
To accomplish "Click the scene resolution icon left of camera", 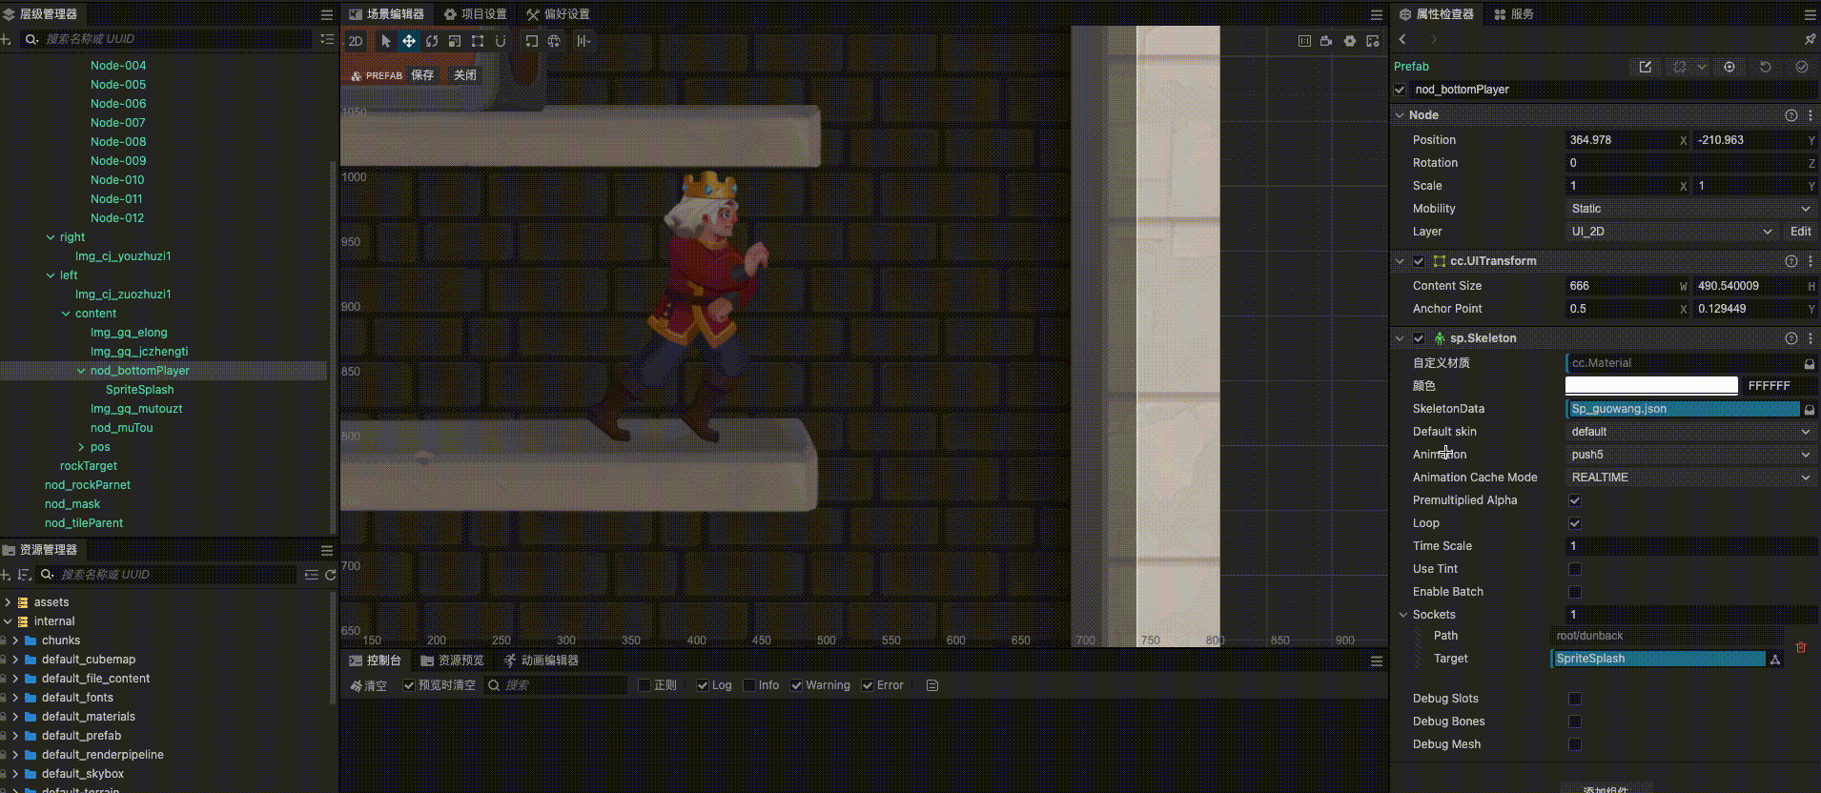I will coord(1304,41).
